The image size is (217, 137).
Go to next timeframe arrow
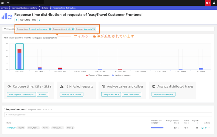point(40,20)
